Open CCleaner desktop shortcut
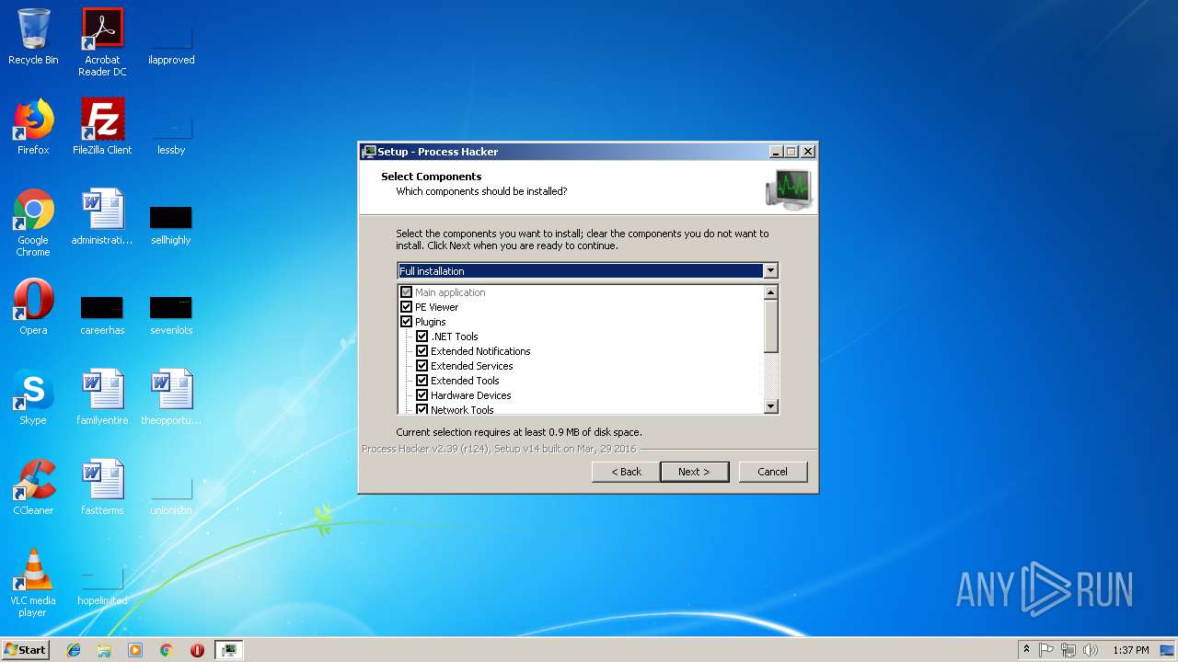The height and width of the screenshot is (662, 1178). tap(33, 488)
